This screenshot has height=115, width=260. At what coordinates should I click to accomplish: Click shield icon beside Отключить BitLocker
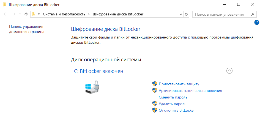coord(155,110)
